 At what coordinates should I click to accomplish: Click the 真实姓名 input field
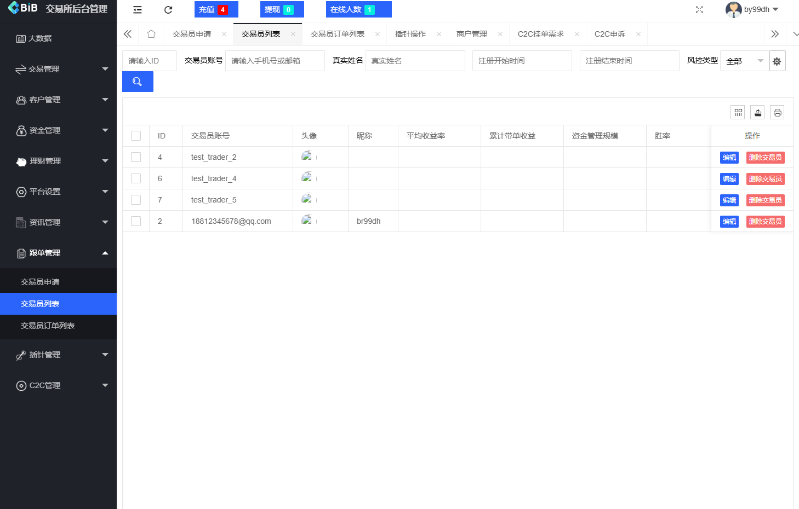415,61
